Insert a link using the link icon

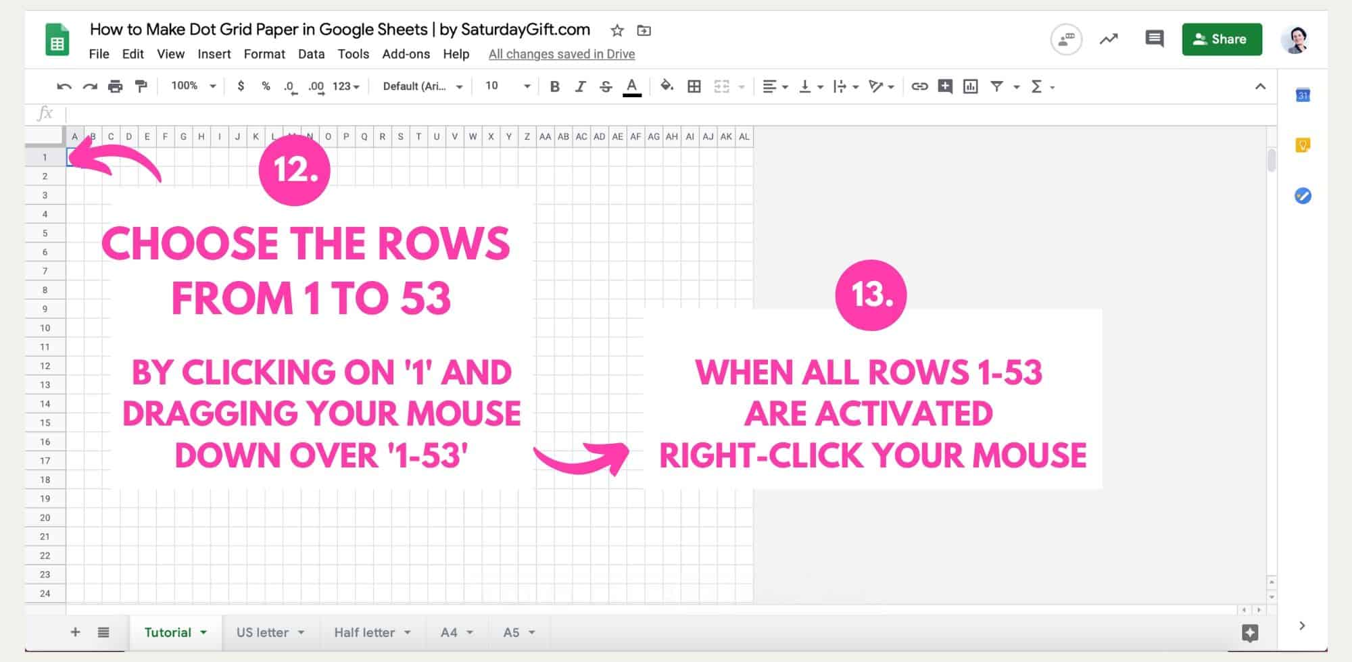[919, 86]
